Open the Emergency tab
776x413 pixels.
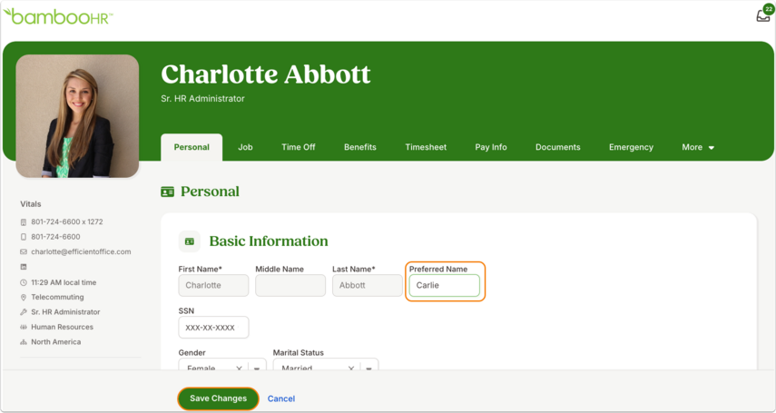[x=631, y=147]
